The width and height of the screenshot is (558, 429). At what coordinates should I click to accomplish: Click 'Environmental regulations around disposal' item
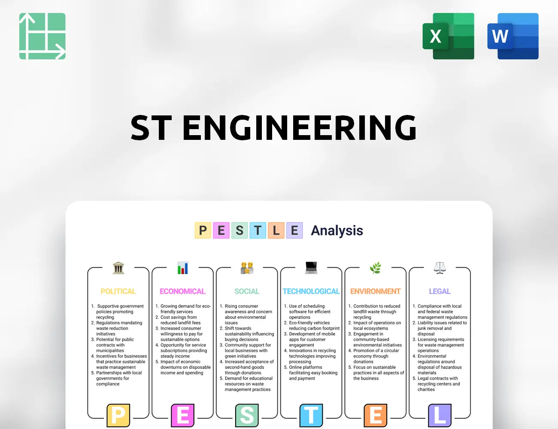point(437,365)
